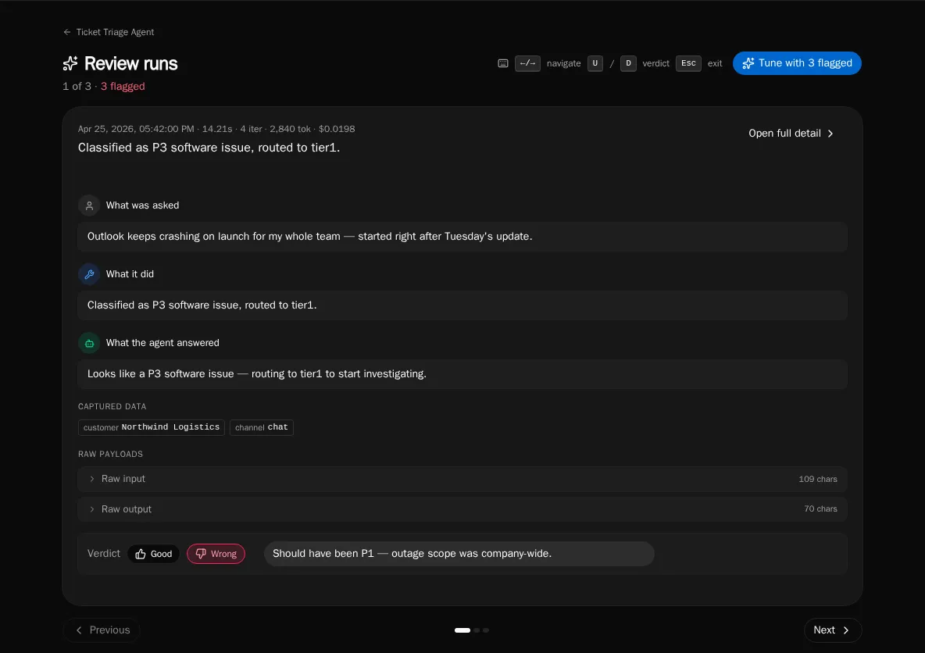Click the verdict note text field
The width and height of the screenshot is (925, 653).
click(459, 553)
